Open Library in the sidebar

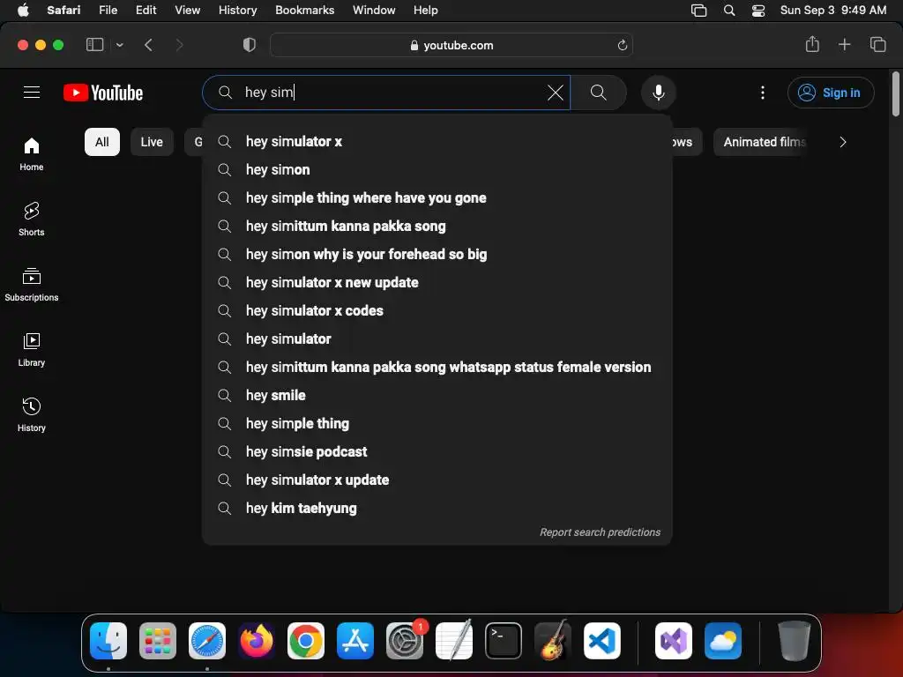(x=32, y=349)
